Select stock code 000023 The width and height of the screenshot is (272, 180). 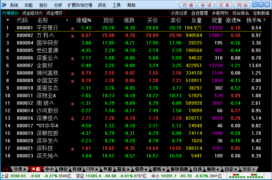tap(25, 156)
